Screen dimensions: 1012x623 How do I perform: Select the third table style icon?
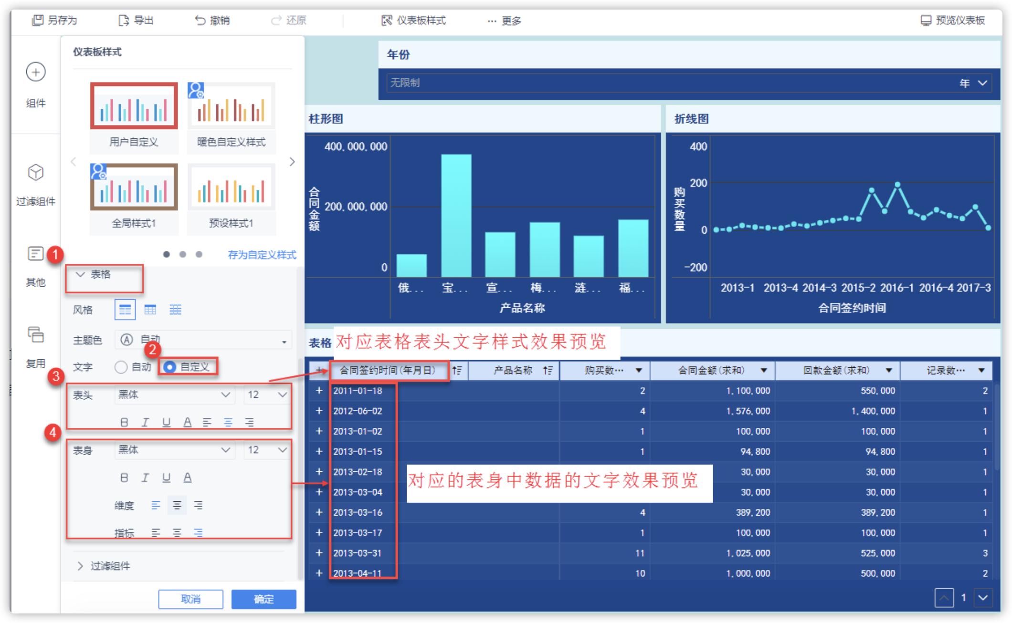[175, 310]
